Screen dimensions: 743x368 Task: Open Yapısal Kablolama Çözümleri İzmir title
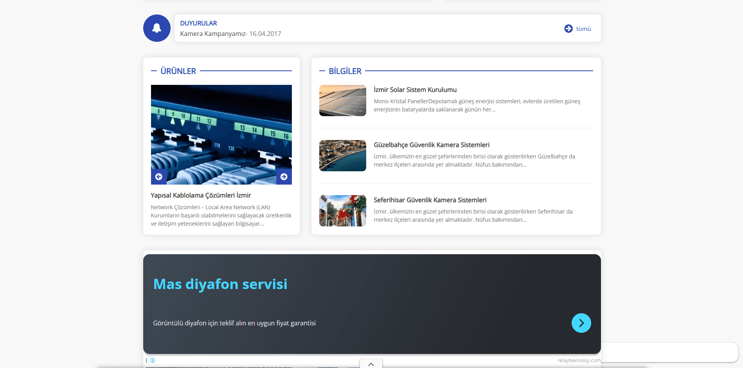coord(201,195)
